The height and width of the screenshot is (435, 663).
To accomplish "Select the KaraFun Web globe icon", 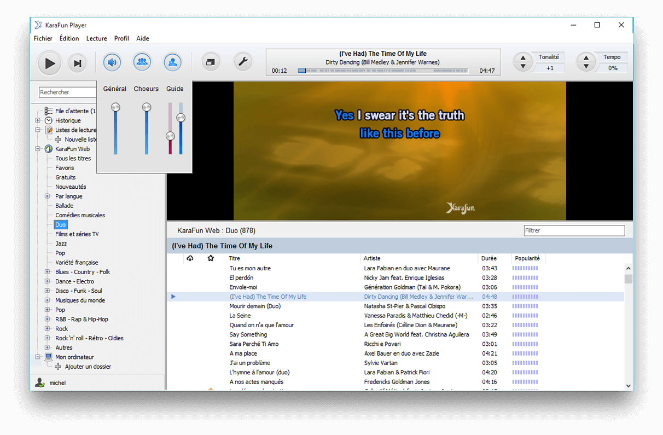I will (49, 149).
